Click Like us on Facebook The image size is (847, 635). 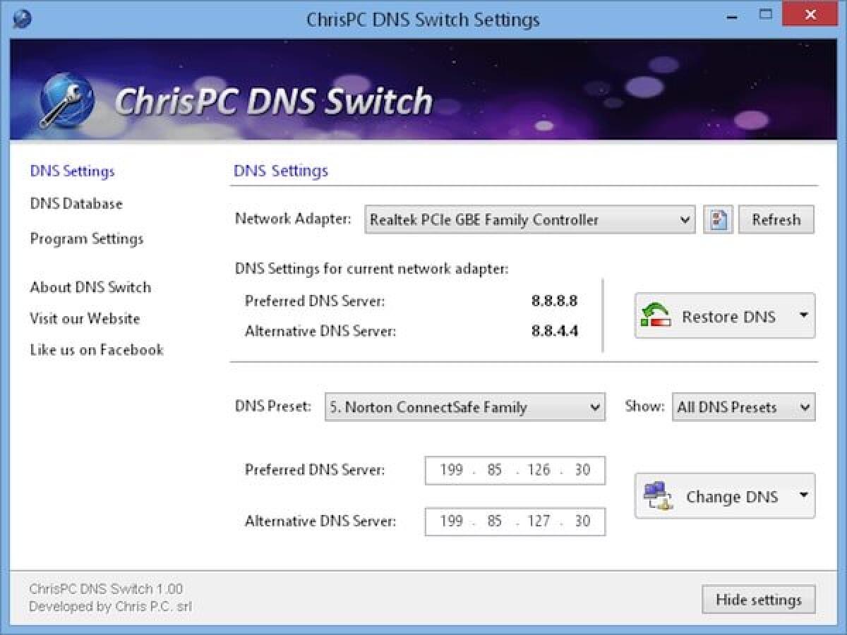(x=96, y=351)
